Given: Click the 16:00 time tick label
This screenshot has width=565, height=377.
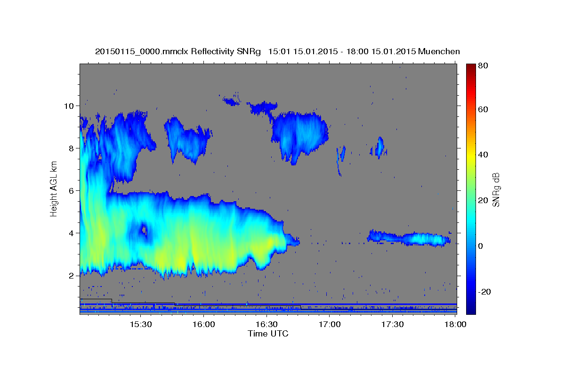Looking at the screenshot, I should click(203, 324).
